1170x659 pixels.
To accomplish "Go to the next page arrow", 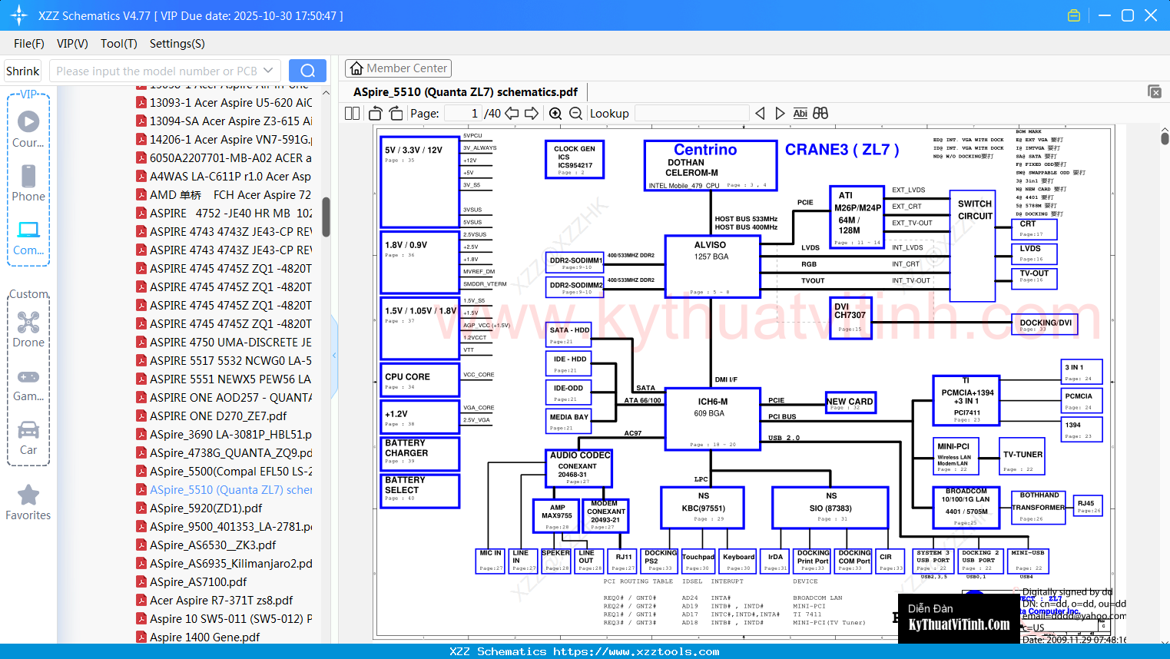I will 532,114.
